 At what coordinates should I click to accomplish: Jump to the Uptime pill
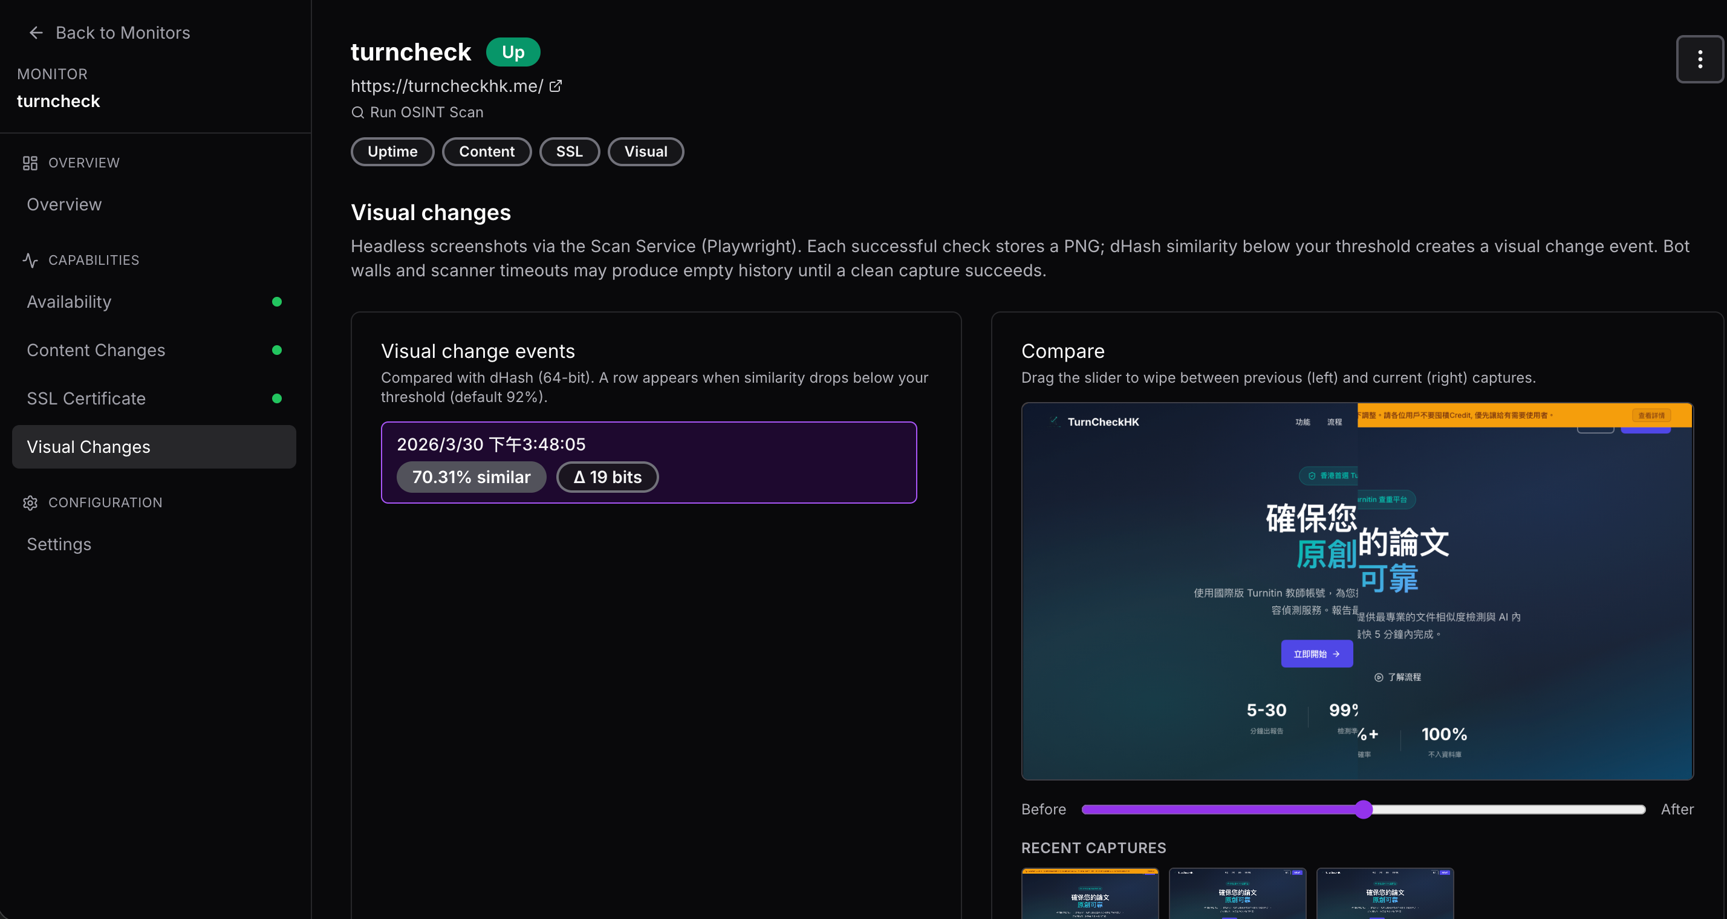(x=392, y=152)
